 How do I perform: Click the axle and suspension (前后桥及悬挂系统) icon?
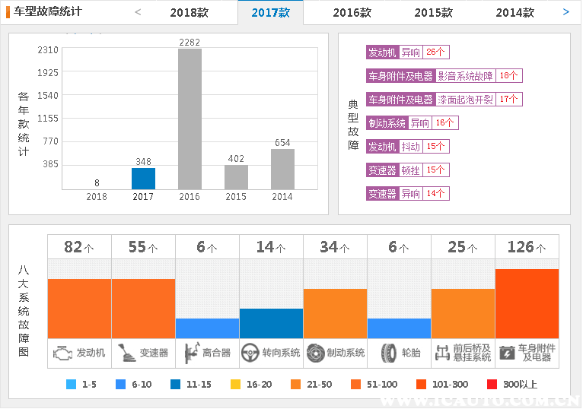442,353
